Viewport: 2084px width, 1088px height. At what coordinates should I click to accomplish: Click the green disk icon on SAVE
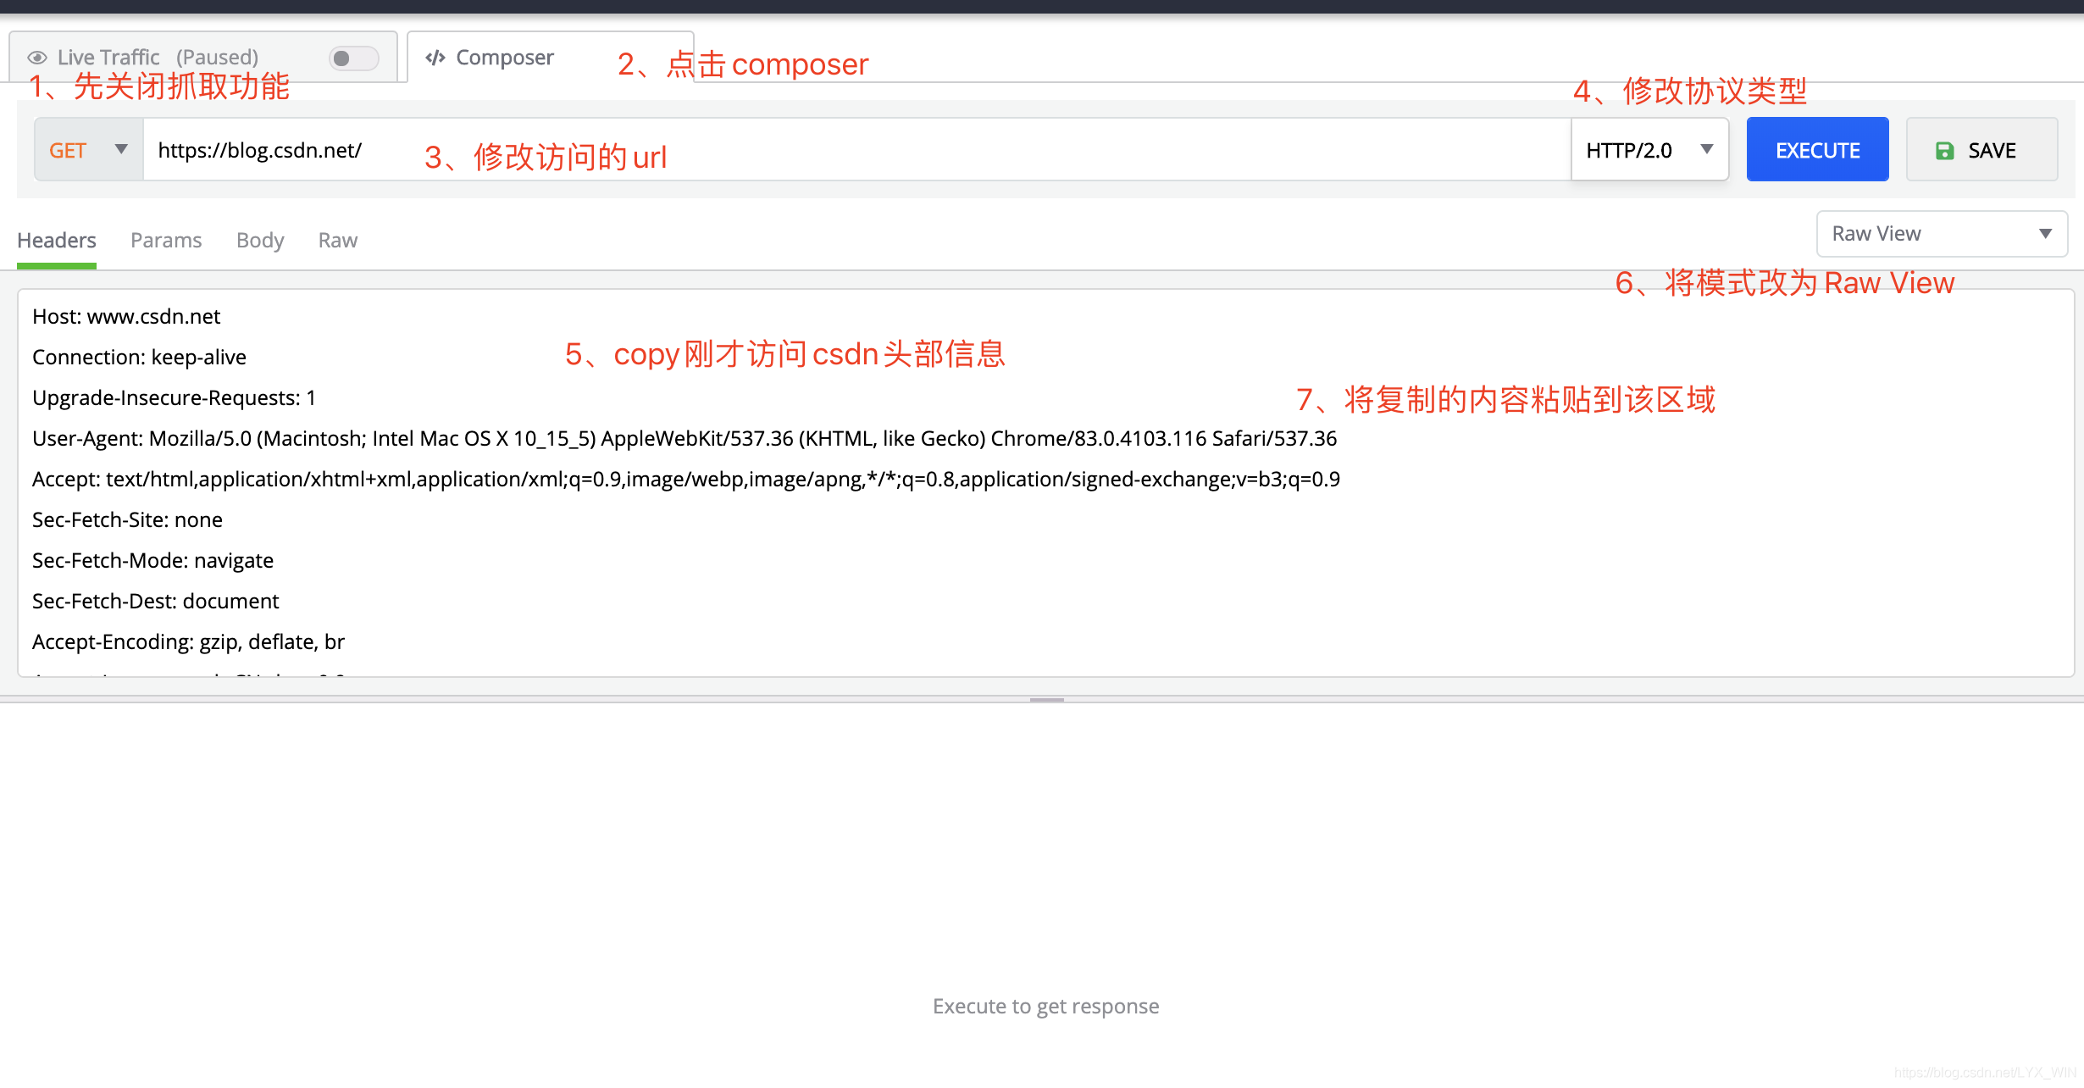coord(1945,151)
